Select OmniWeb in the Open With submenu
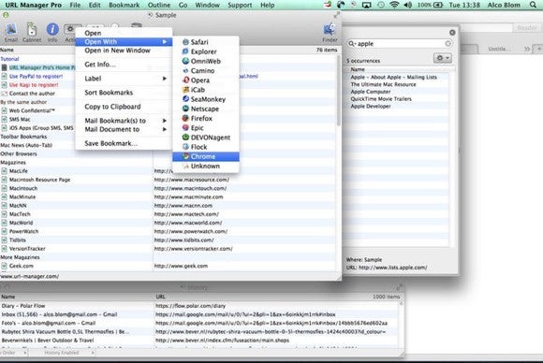This screenshot has height=363, width=543. [x=206, y=61]
